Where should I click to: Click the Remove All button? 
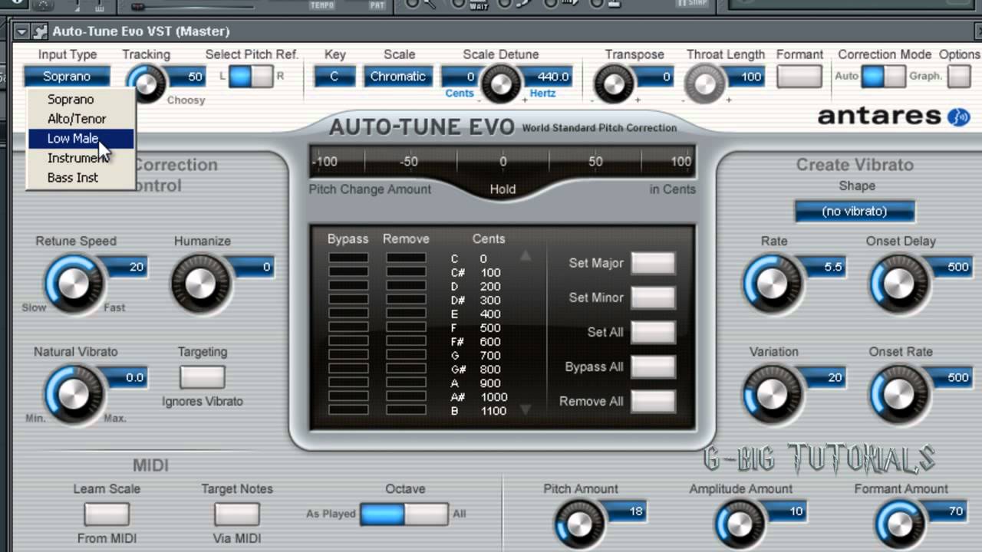click(653, 401)
